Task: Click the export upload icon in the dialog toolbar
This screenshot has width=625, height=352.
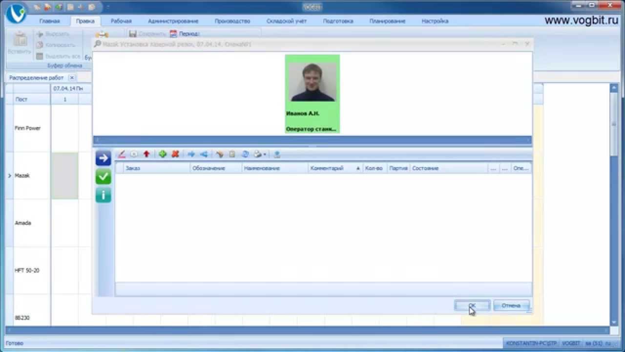Action: pos(277,154)
